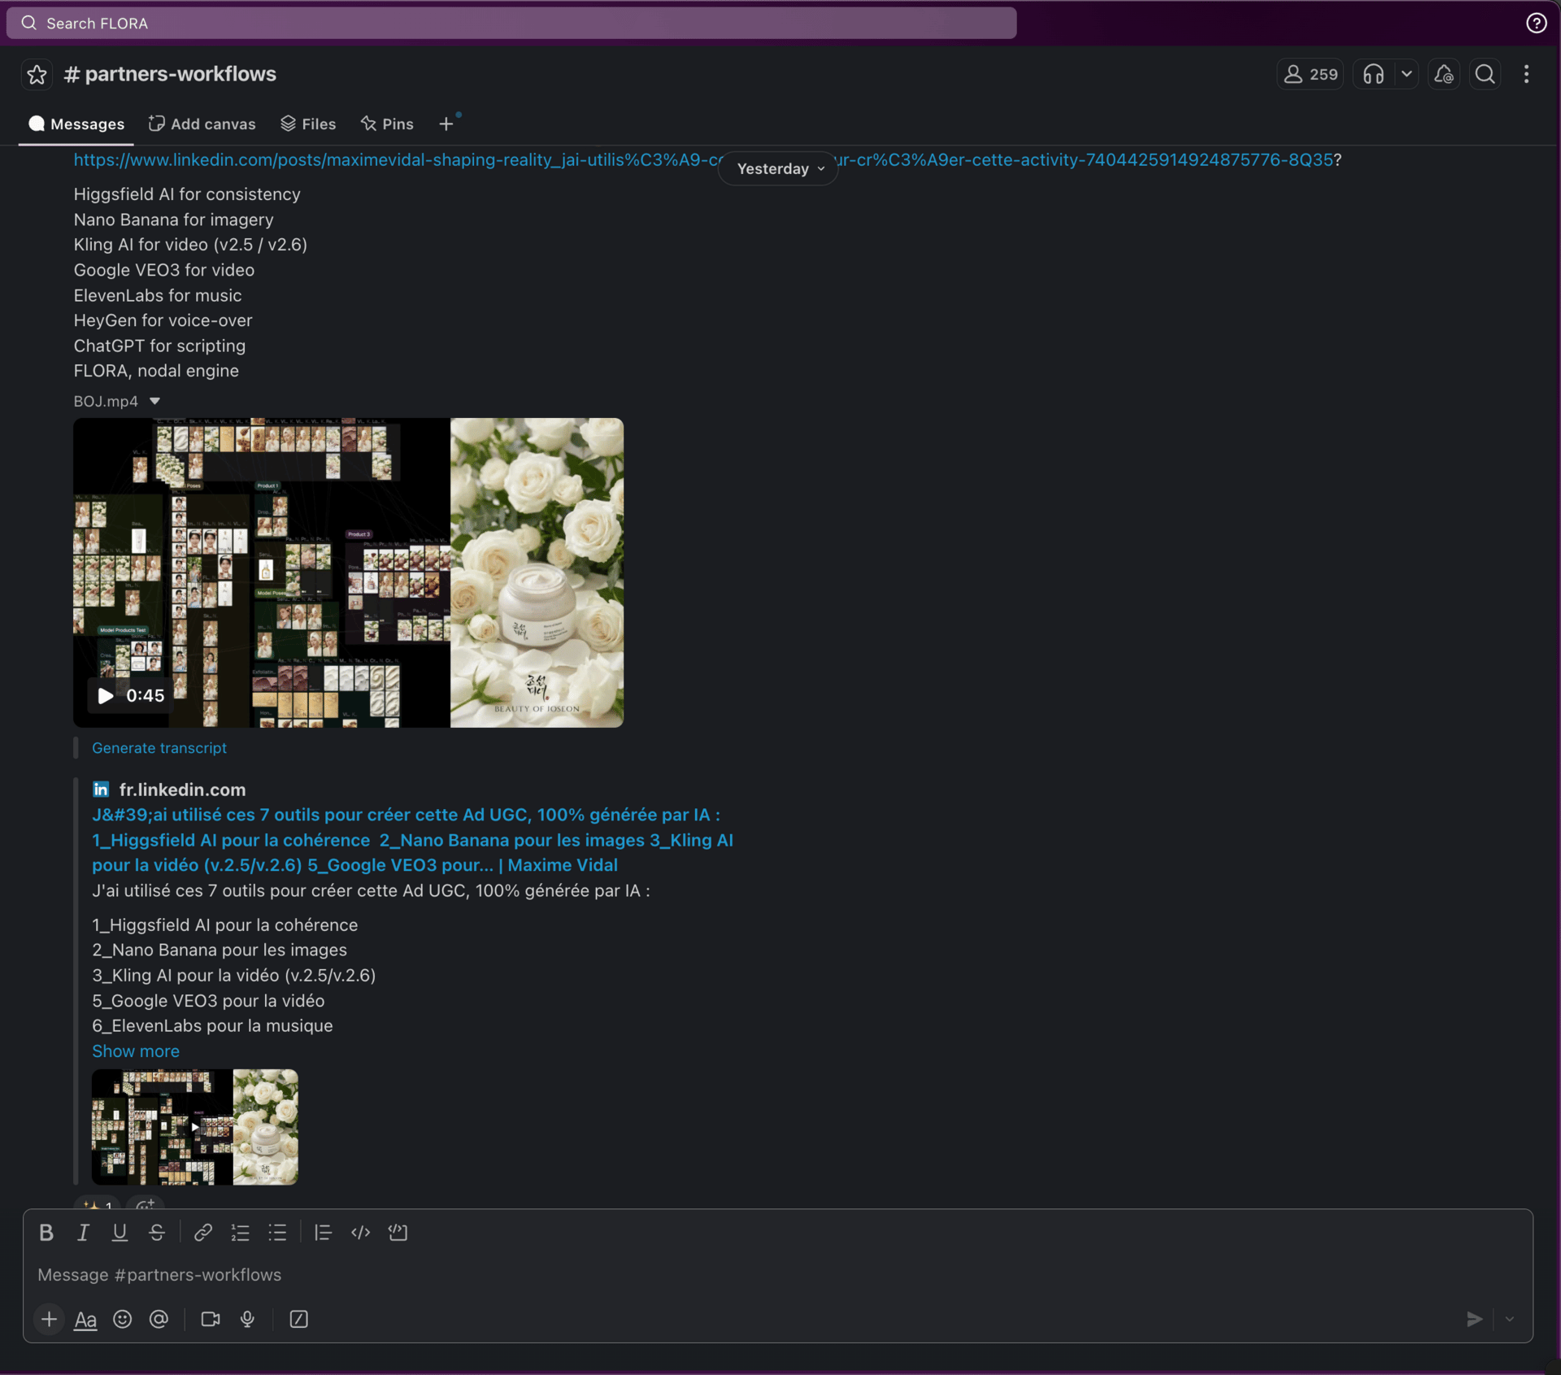Star the partners-workflows channel

37,75
